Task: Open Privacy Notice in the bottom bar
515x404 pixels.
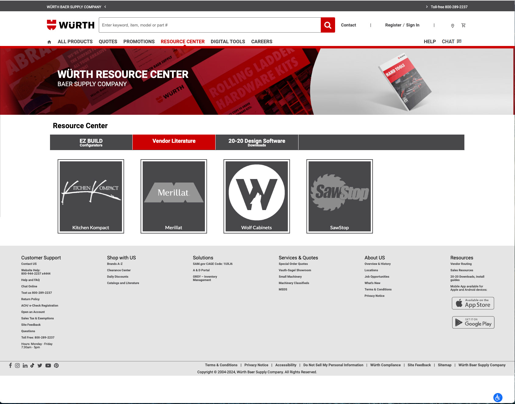Action: click(256, 365)
